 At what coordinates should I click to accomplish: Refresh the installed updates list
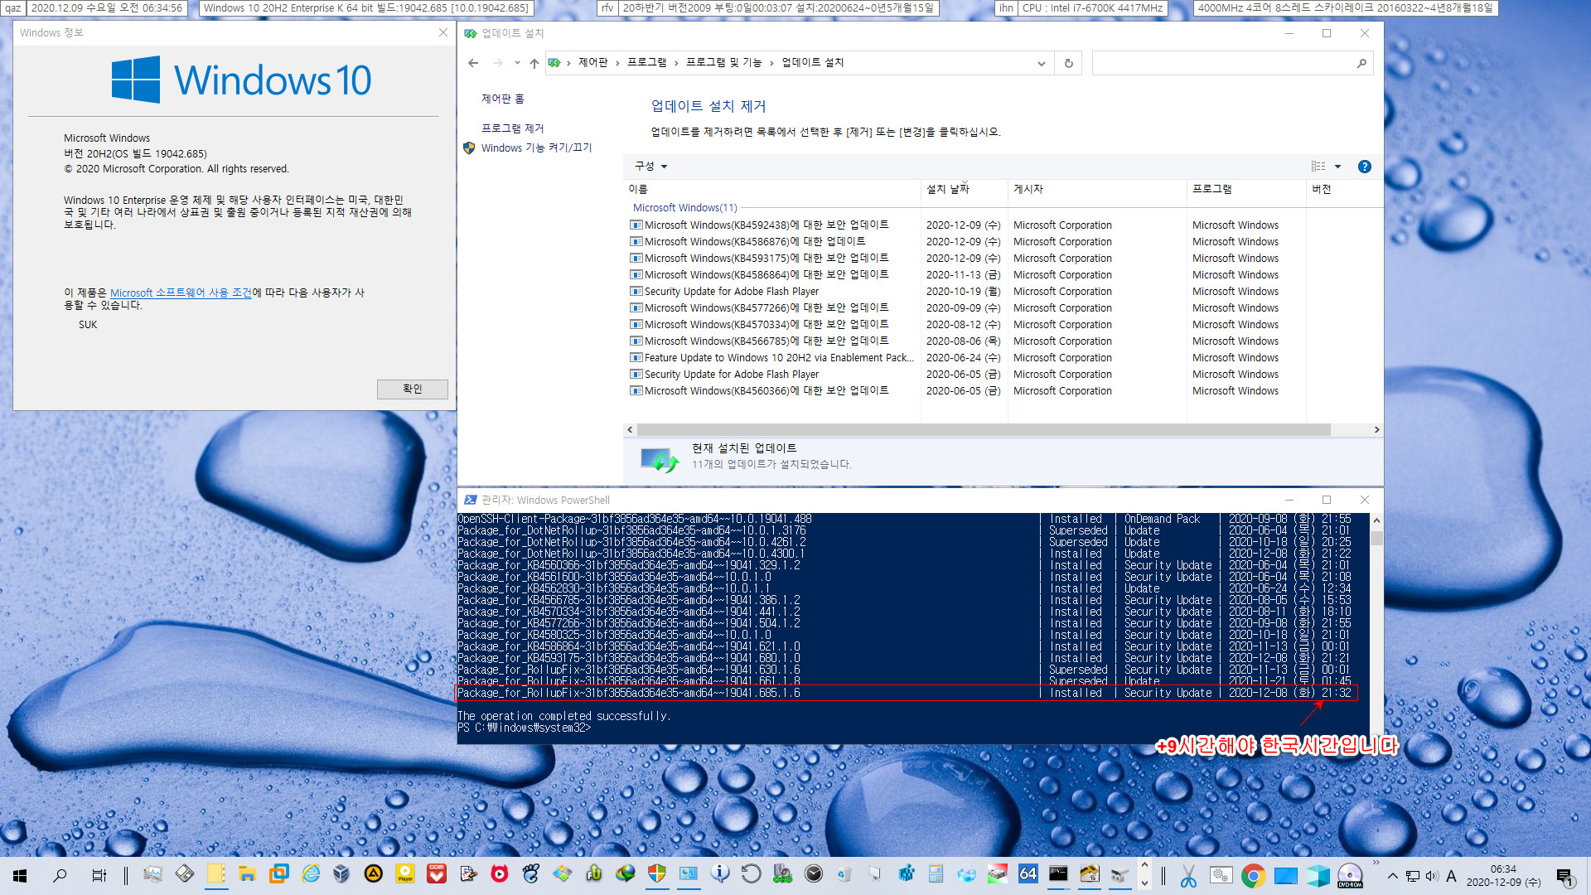click(x=1069, y=63)
